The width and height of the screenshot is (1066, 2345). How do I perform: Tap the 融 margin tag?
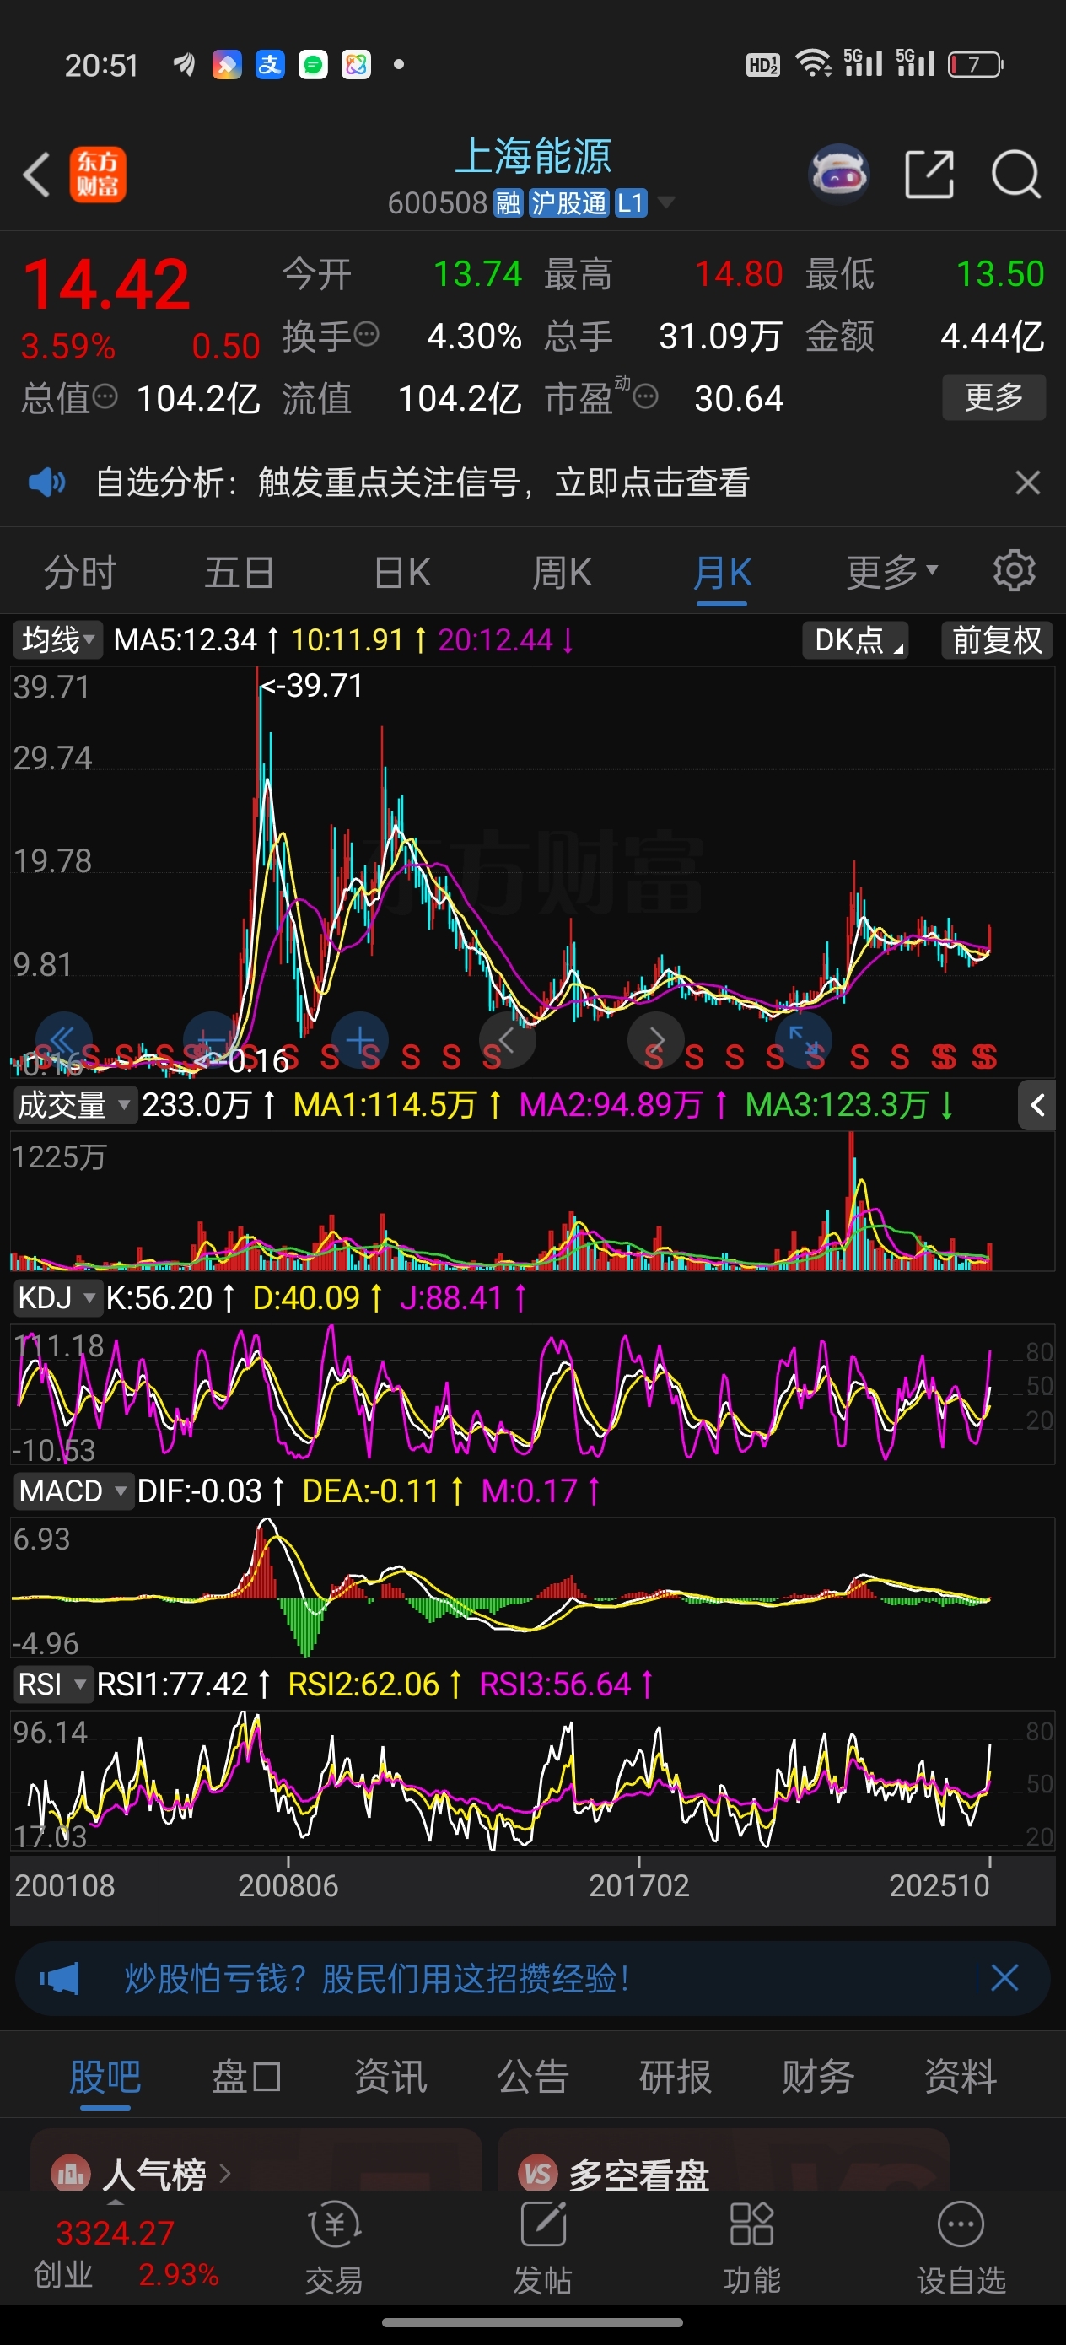click(508, 202)
